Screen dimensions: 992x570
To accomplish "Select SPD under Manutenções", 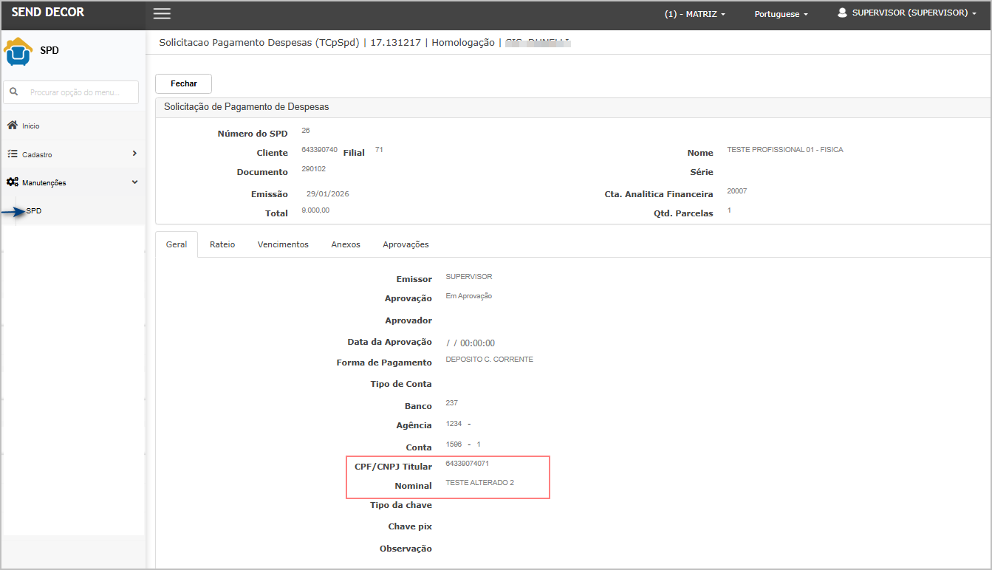I will 34,211.
